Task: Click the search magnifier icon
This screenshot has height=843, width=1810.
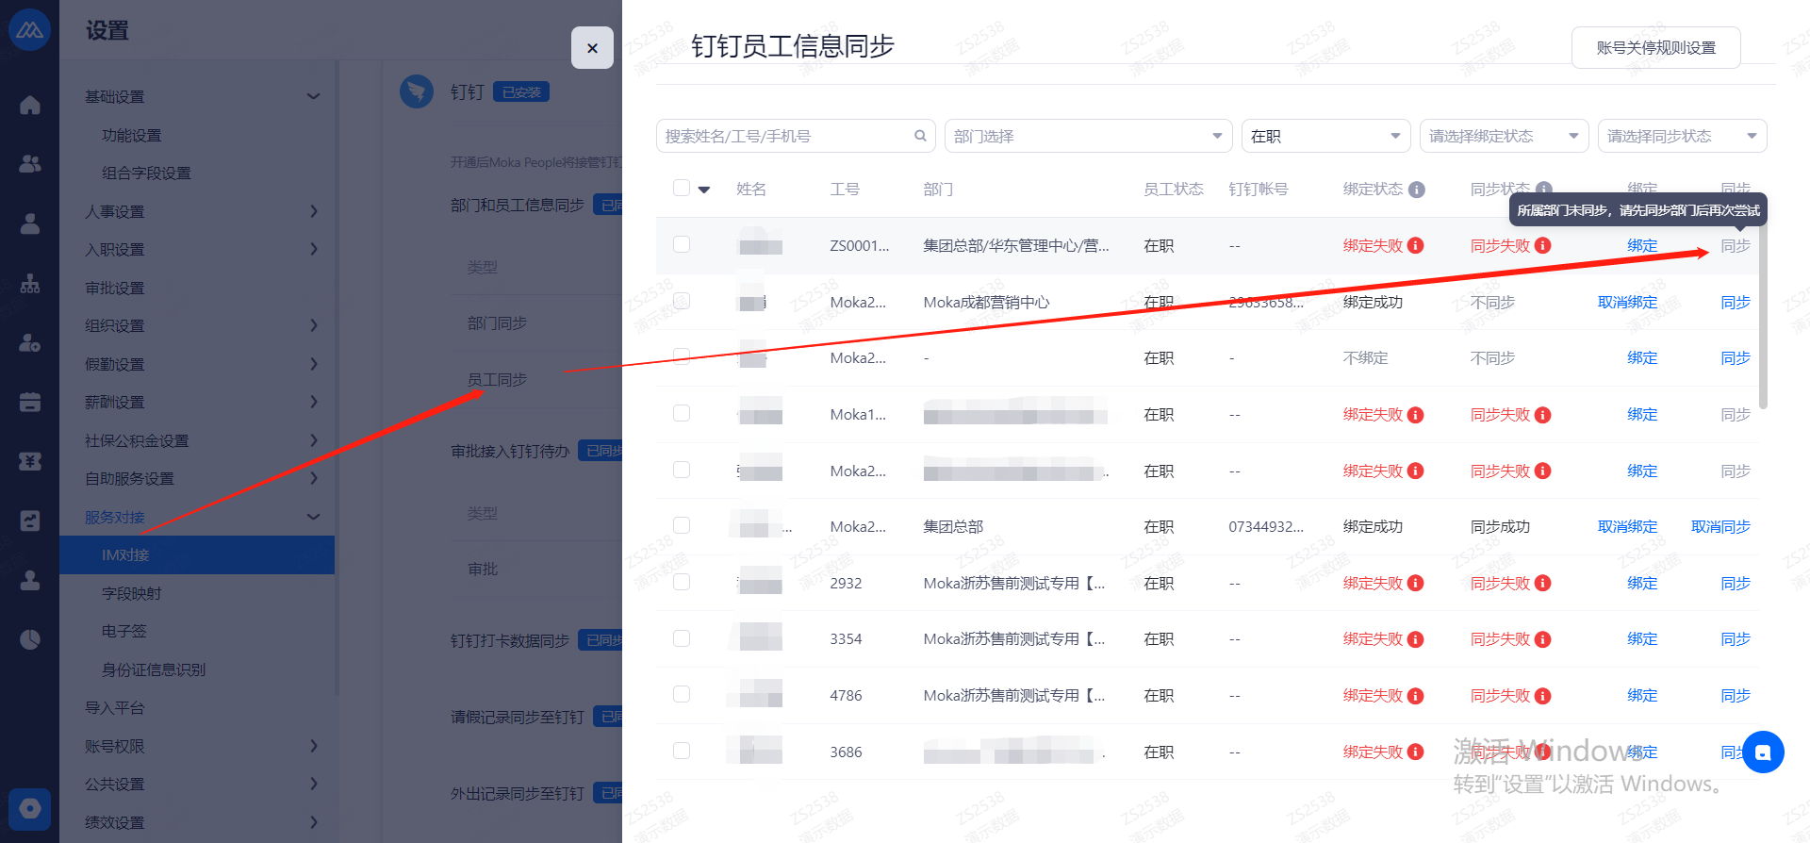Action: pos(920,136)
